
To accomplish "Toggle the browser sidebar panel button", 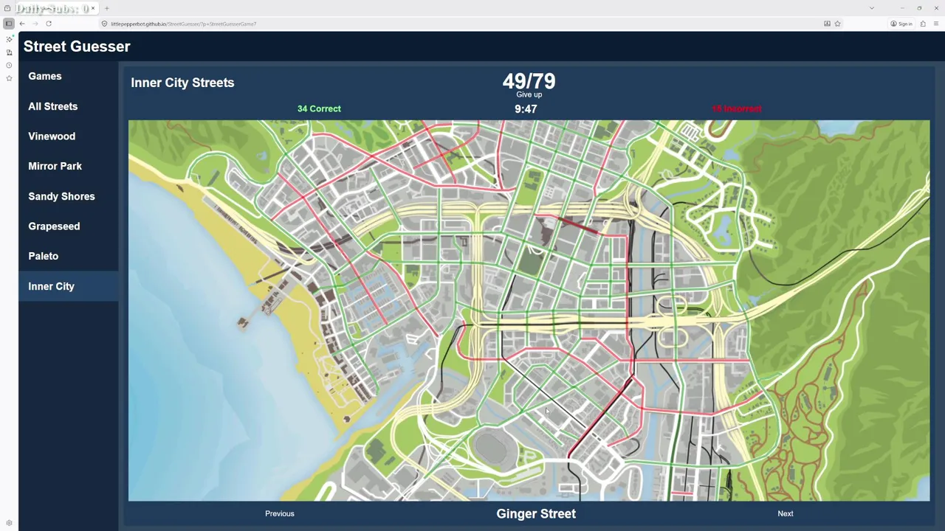I will (x=9, y=24).
